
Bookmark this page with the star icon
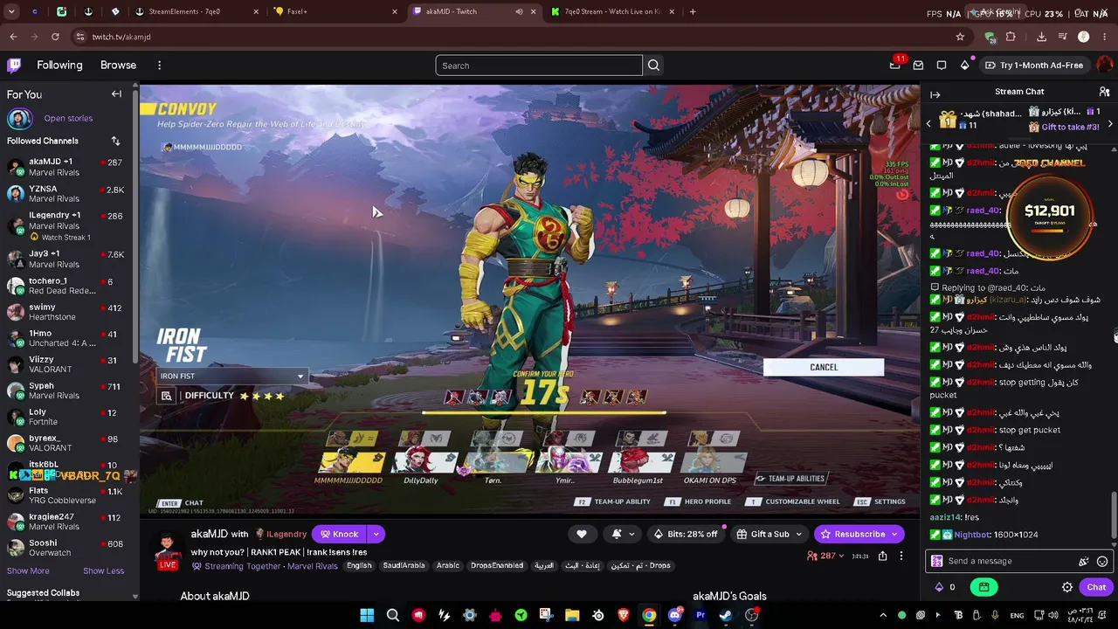(x=960, y=37)
